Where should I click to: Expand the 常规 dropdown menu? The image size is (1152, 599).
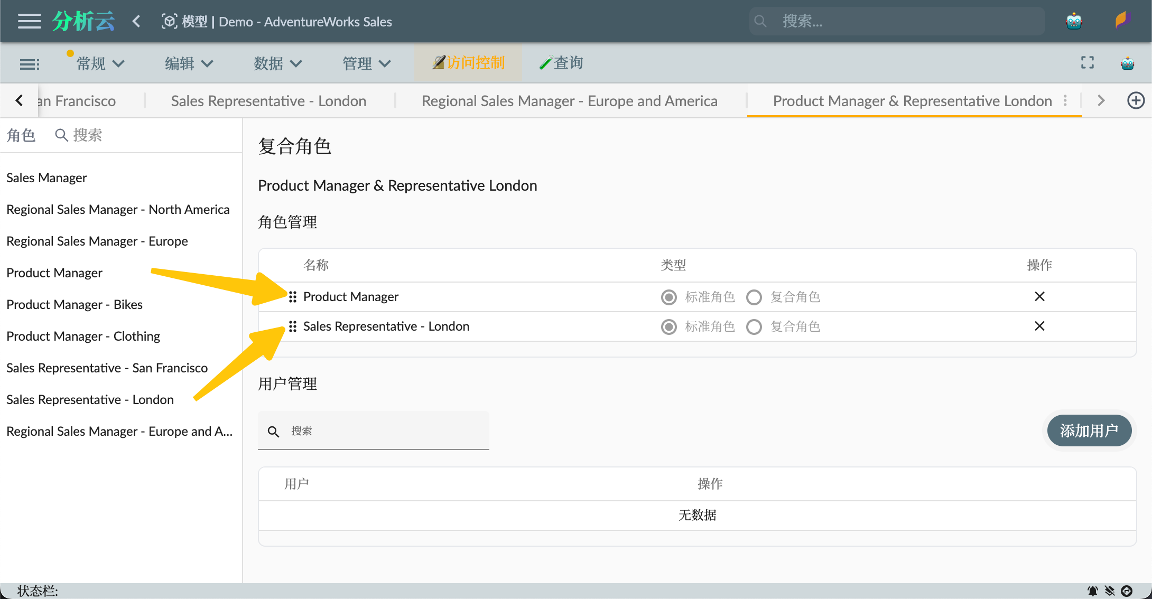[100, 63]
